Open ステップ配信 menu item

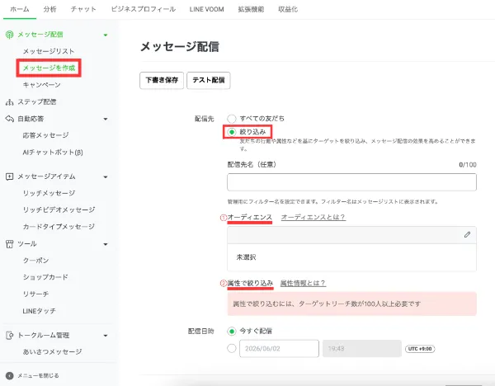(37, 102)
